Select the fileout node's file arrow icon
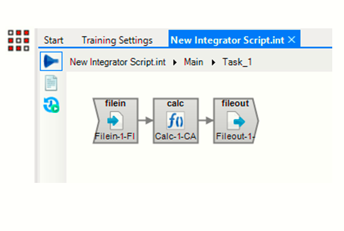The width and height of the screenshot is (344, 231). [236, 121]
